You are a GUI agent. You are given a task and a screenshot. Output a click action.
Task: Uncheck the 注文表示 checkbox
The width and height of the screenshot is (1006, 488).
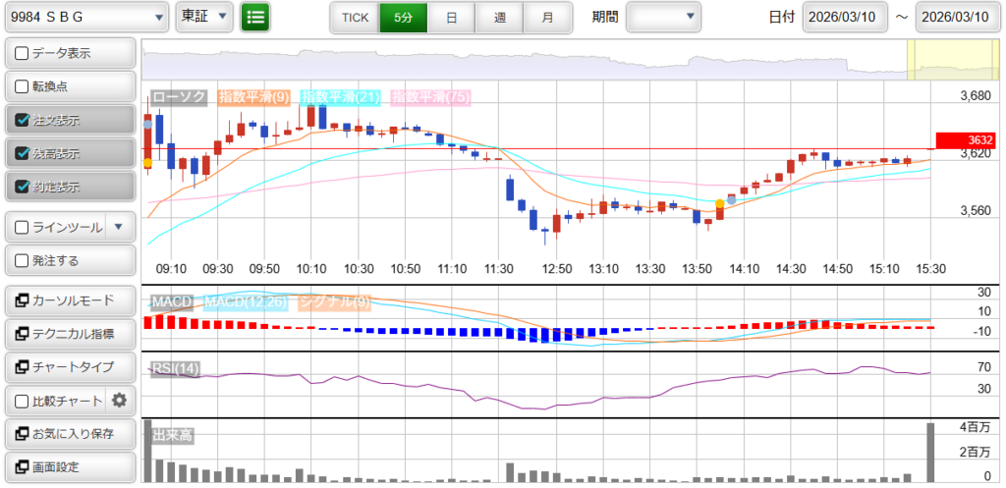point(23,120)
